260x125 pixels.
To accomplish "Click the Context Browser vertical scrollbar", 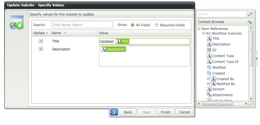I will tap(251, 49).
